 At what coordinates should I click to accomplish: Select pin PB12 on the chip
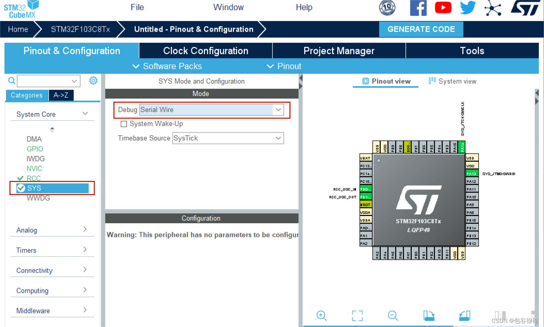pyautogui.click(x=472, y=243)
